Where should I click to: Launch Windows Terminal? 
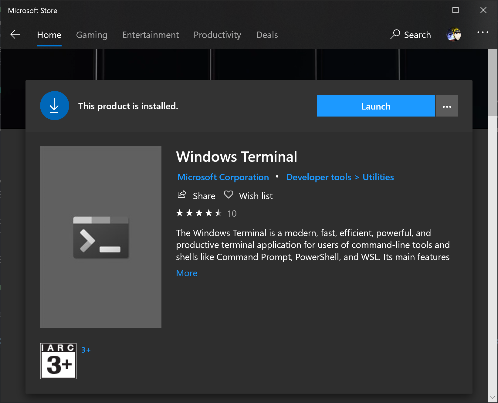pos(376,106)
